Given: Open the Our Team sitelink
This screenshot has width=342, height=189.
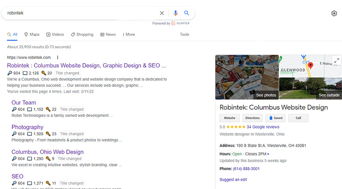Looking at the screenshot, I should click(24, 102).
